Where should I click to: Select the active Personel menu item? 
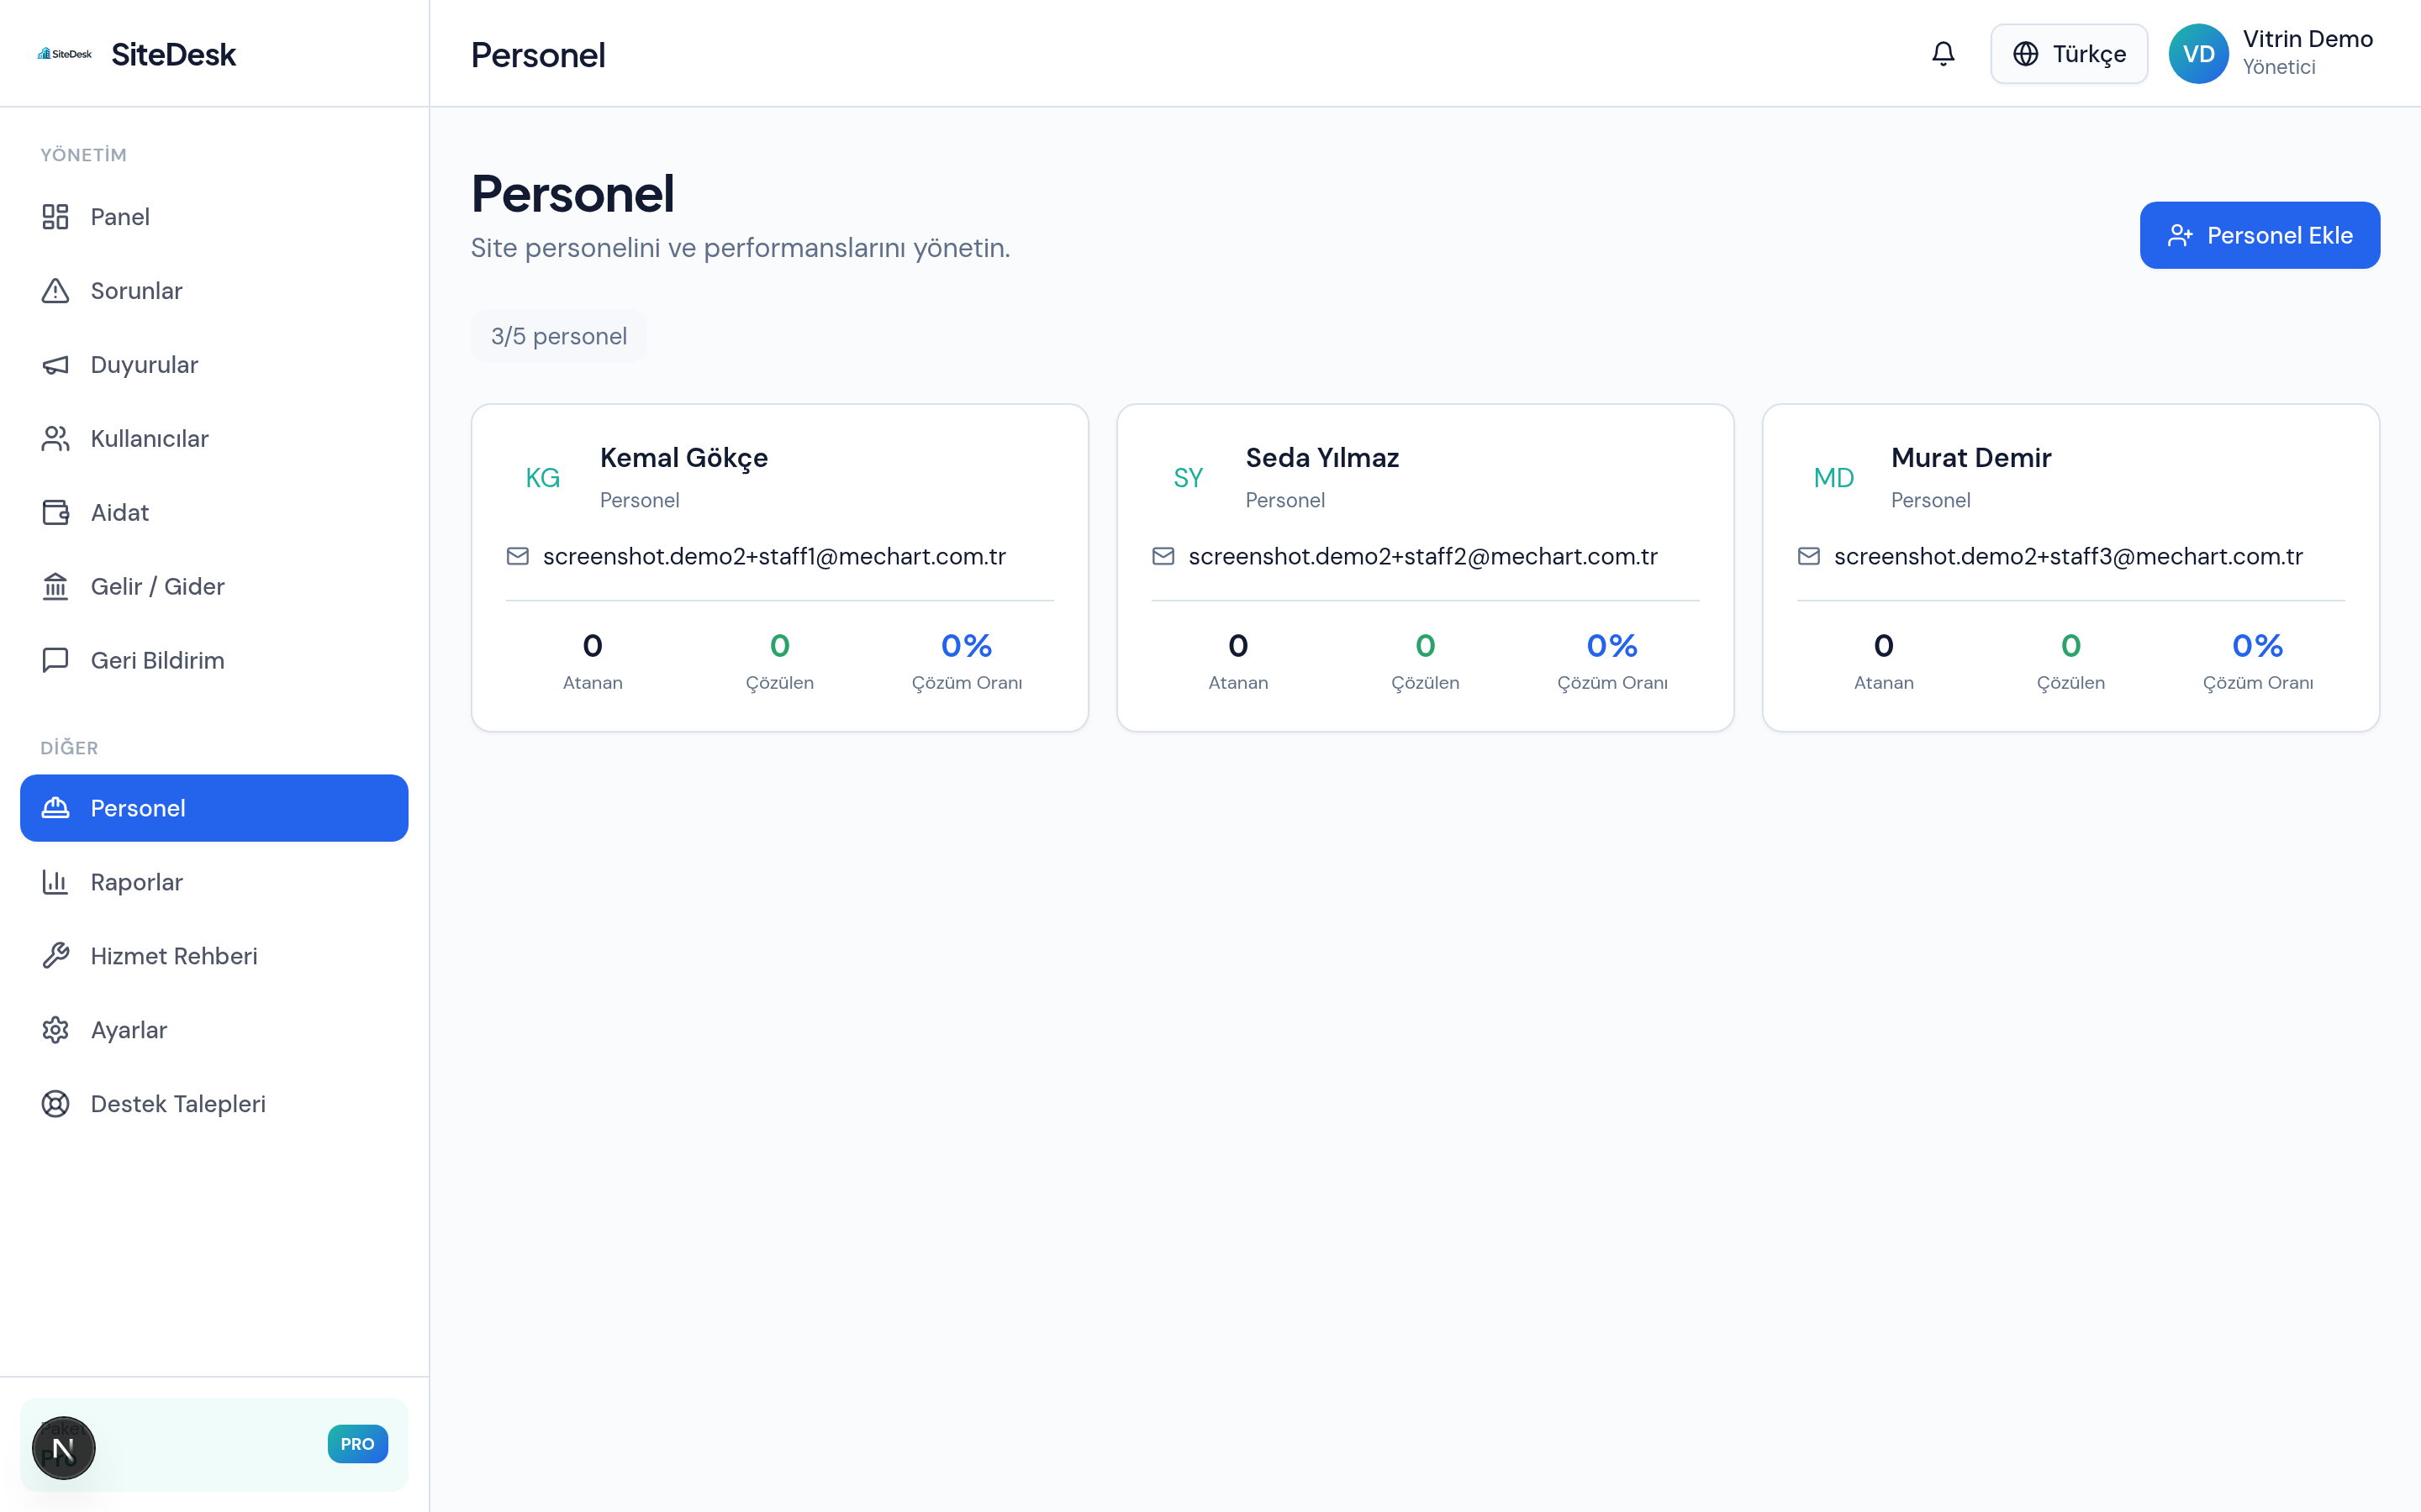(x=214, y=808)
